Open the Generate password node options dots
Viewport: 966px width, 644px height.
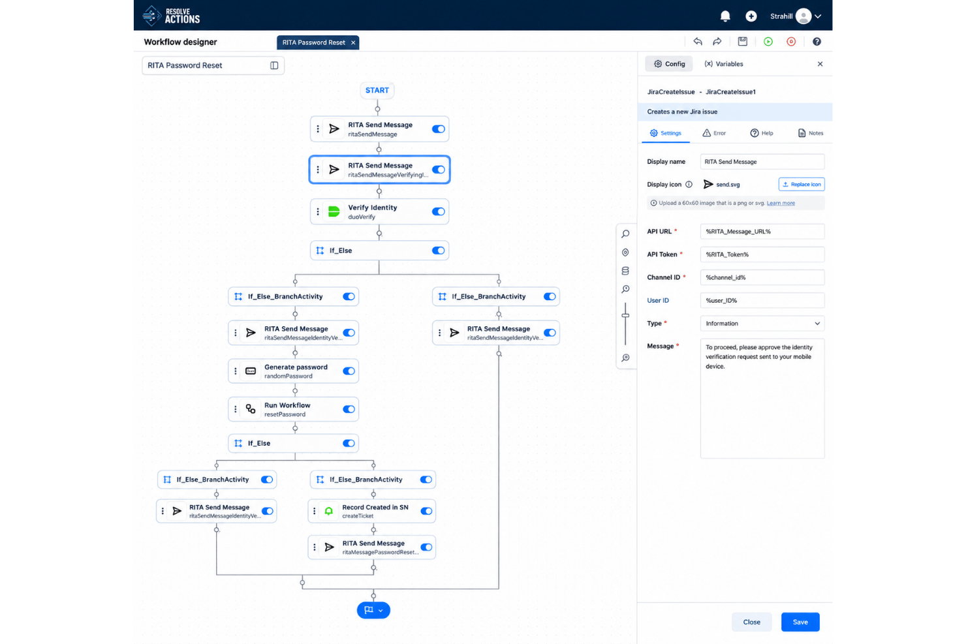click(x=236, y=371)
